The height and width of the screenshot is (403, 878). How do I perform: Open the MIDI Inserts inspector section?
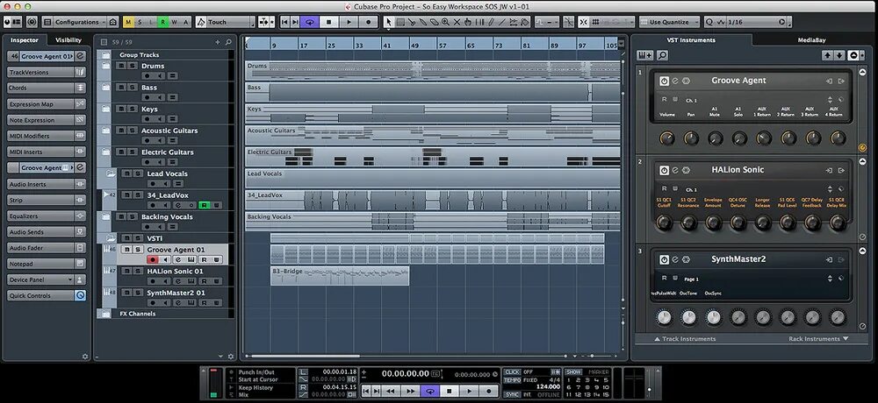point(46,152)
